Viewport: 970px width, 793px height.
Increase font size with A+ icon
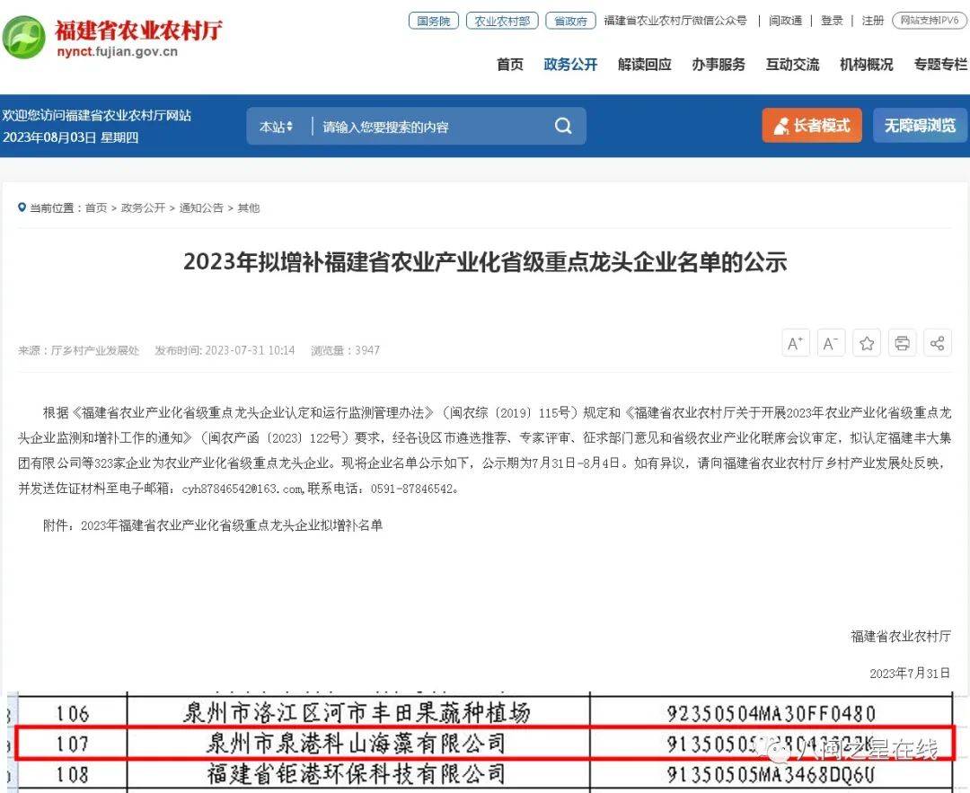(x=796, y=343)
